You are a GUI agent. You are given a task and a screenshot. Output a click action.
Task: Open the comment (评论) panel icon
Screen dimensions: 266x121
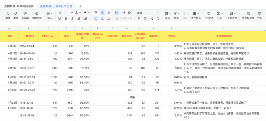tap(260, 13)
